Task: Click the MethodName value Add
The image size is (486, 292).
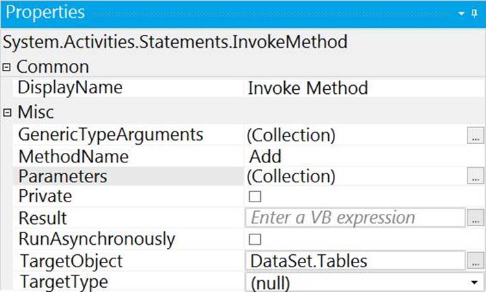Action: (266, 156)
